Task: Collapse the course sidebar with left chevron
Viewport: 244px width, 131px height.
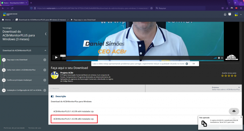Action: click(x=46, y=34)
